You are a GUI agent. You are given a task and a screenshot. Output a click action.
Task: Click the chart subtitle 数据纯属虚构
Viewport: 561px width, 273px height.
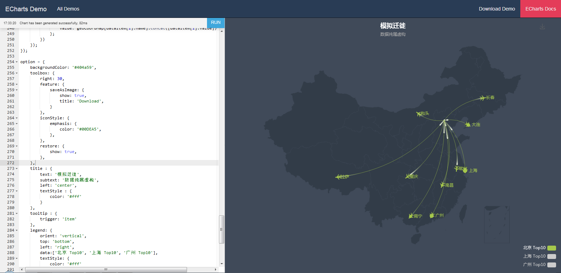(x=393, y=34)
